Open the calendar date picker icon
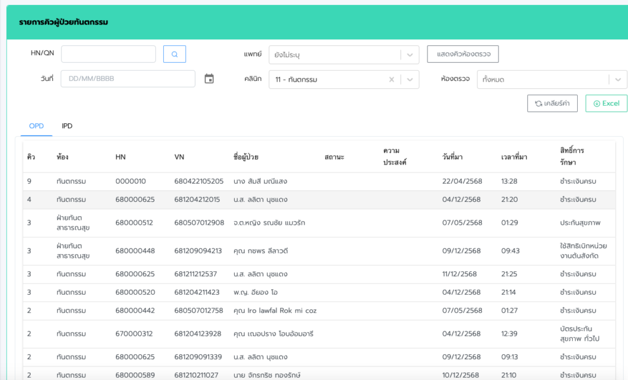The image size is (628, 380). pos(209,79)
